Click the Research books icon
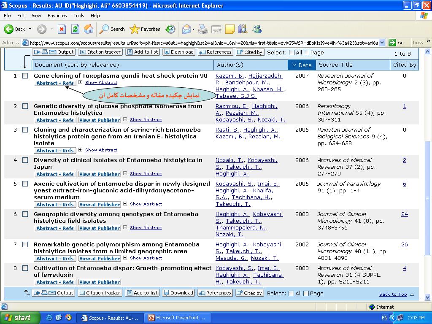 (x=243, y=29)
